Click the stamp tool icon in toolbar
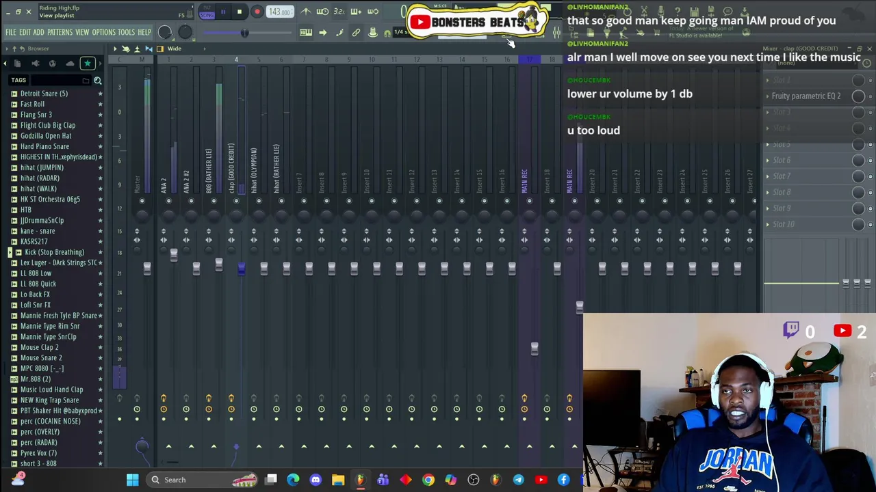The width and height of the screenshot is (876, 492). coord(373,32)
